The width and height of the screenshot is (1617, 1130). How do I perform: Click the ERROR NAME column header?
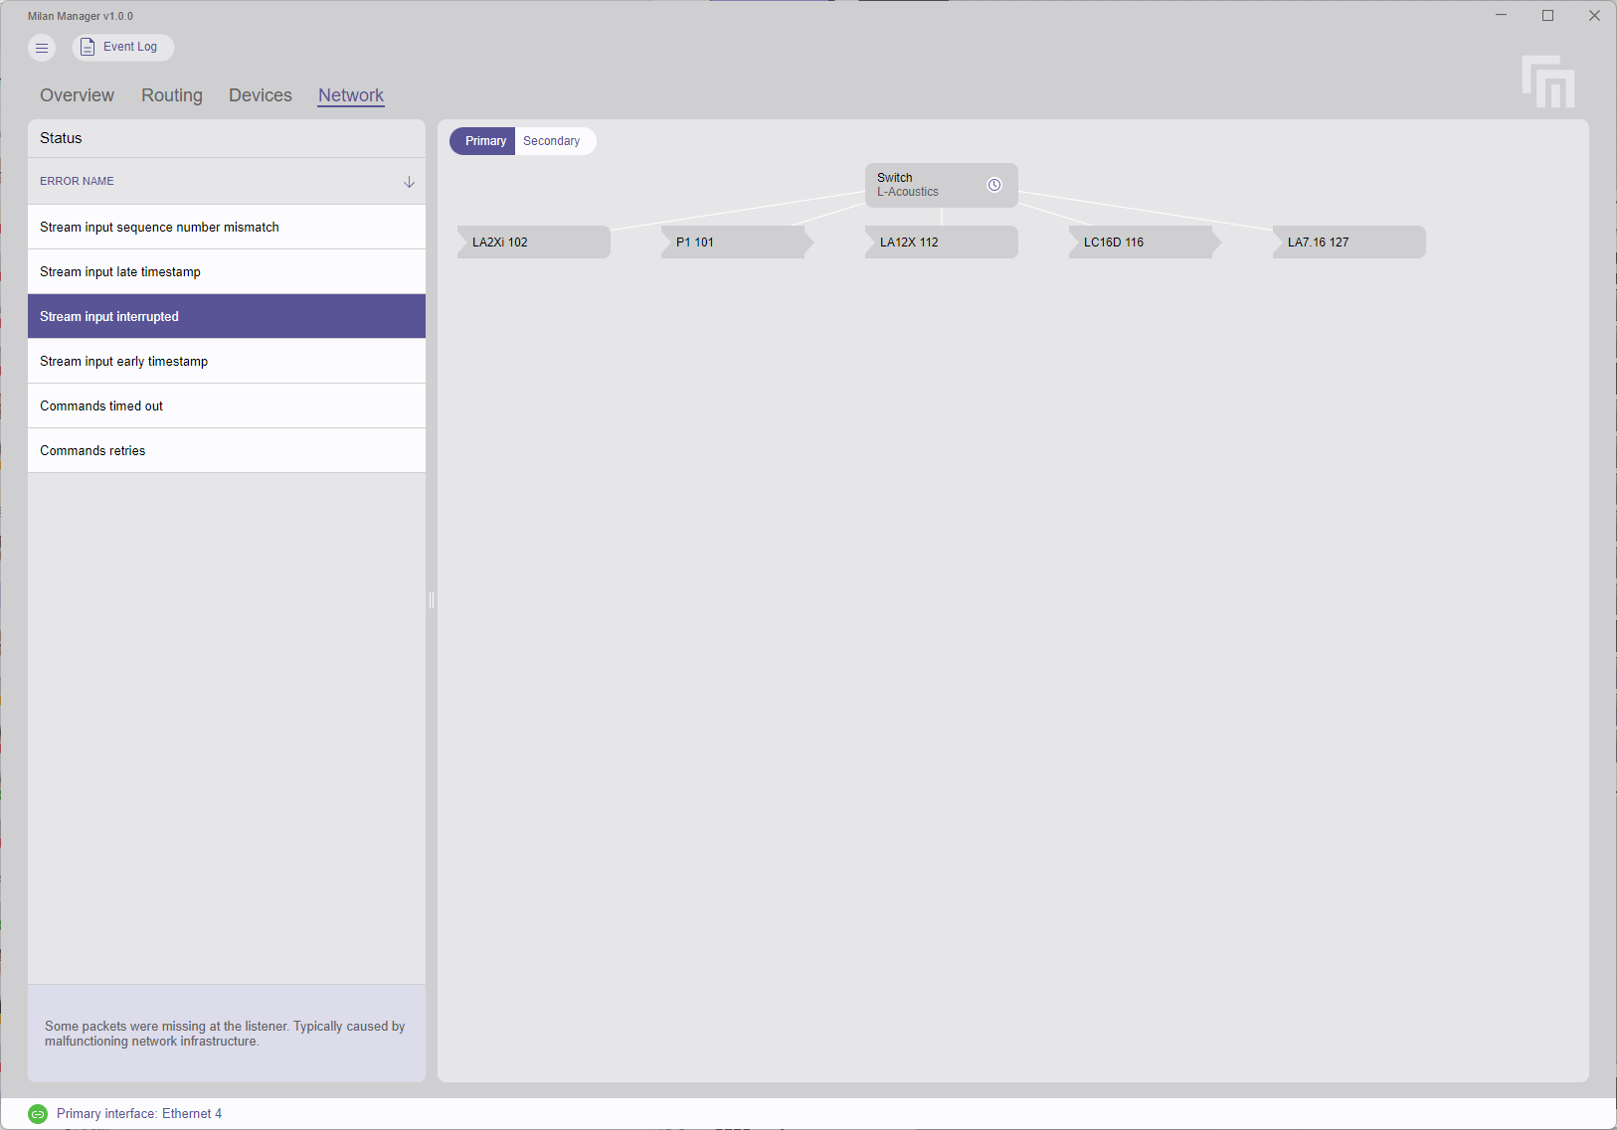[227, 181]
